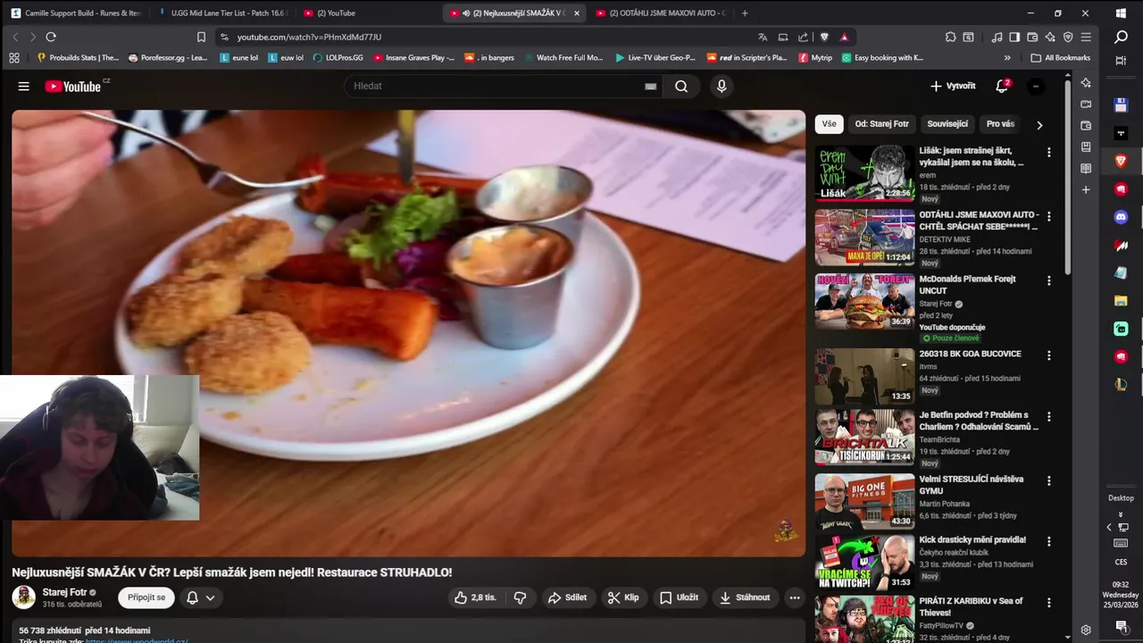Open options menu for the Lišák video
This screenshot has height=643, width=1143.
[x=1049, y=153]
